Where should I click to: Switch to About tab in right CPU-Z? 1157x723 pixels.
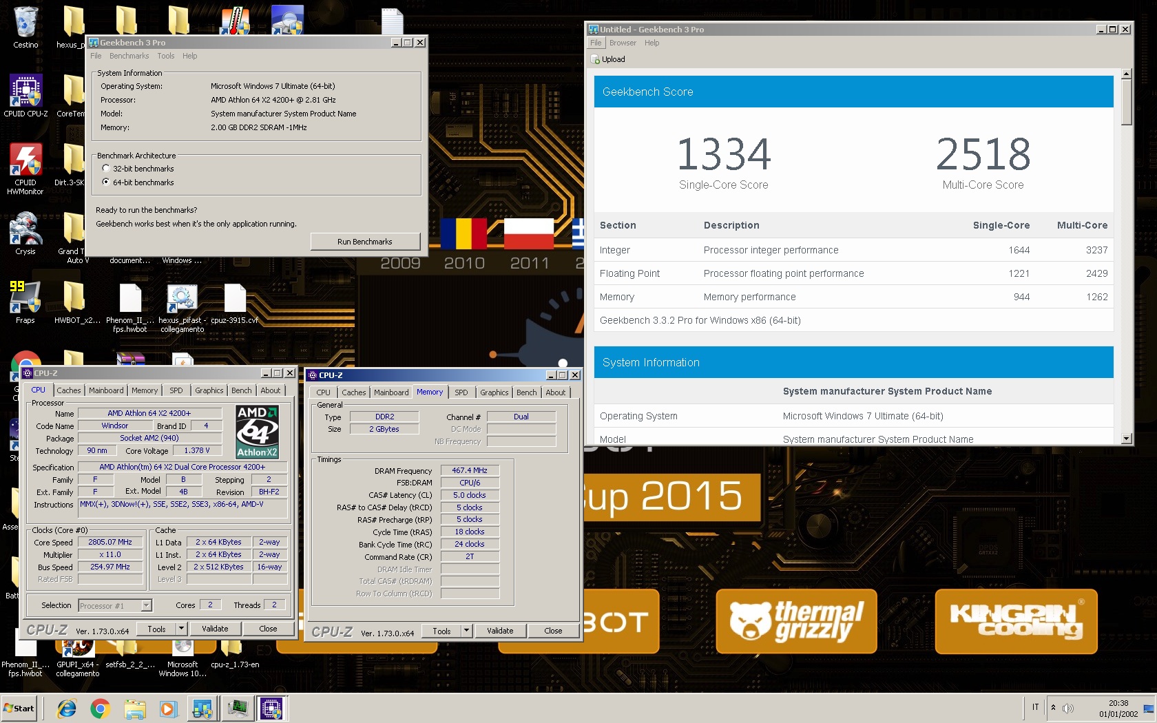pyautogui.click(x=556, y=392)
